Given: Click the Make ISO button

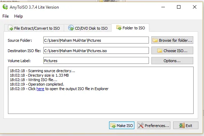Looking at the screenshot, I should [x=122, y=125].
